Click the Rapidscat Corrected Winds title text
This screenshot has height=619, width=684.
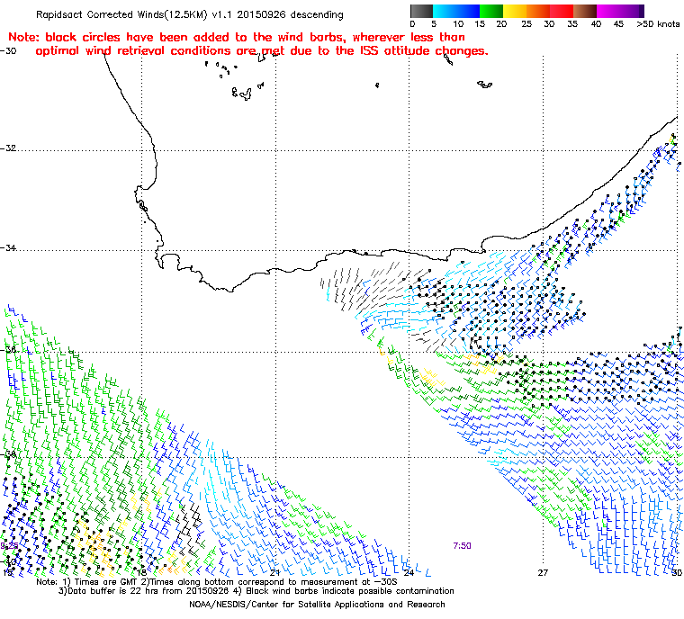click(x=190, y=14)
